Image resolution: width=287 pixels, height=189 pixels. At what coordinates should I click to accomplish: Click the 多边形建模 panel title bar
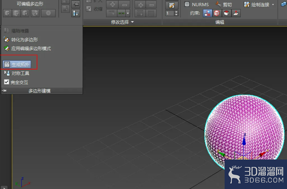(x=42, y=91)
